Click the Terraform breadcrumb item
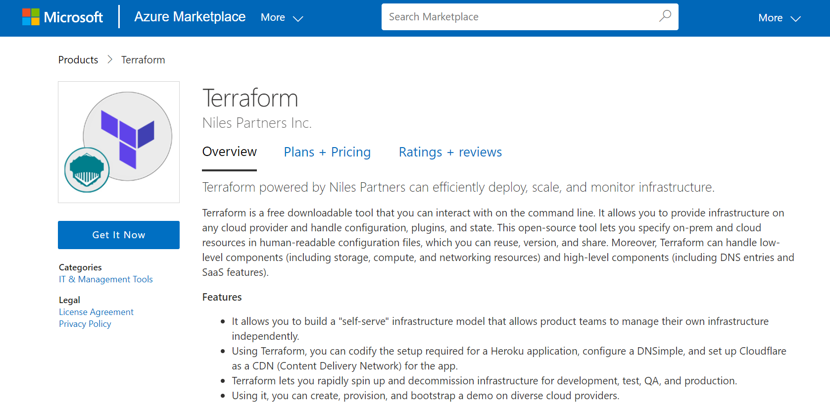This screenshot has height=419, width=830. click(x=143, y=60)
